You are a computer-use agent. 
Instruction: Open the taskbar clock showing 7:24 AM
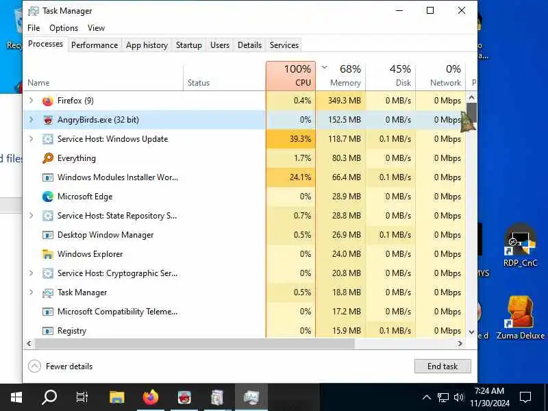pyautogui.click(x=490, y=397)
